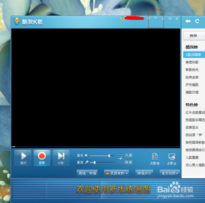Open the 儿歌童趣 chart
The width and height of the screenshot is (205, 203).
[192, 158]
